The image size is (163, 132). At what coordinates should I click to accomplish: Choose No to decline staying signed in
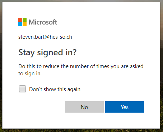[84, 107]
